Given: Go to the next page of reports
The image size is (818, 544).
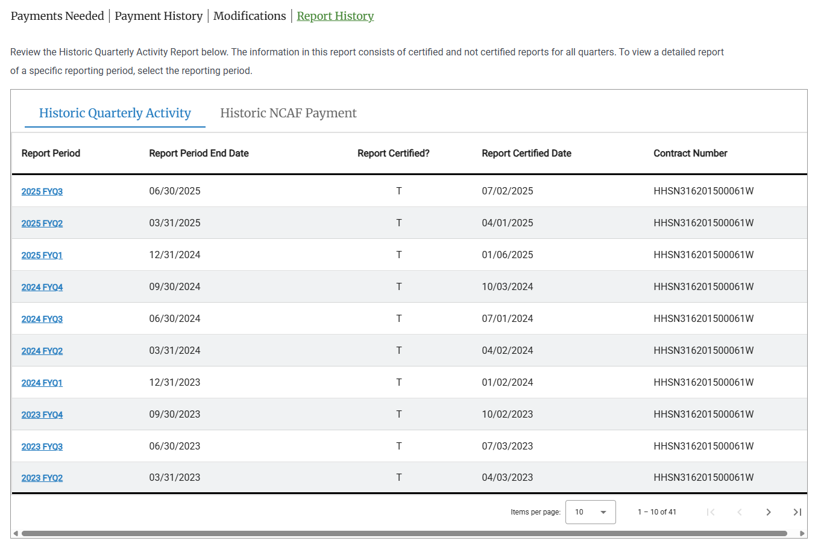Looking at the screenshot, I should click(x=769, y=512).
